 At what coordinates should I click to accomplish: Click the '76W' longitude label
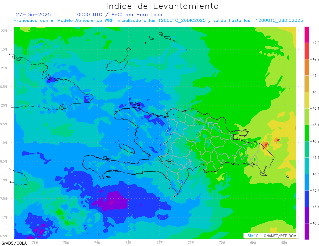[x=35, y=242]
